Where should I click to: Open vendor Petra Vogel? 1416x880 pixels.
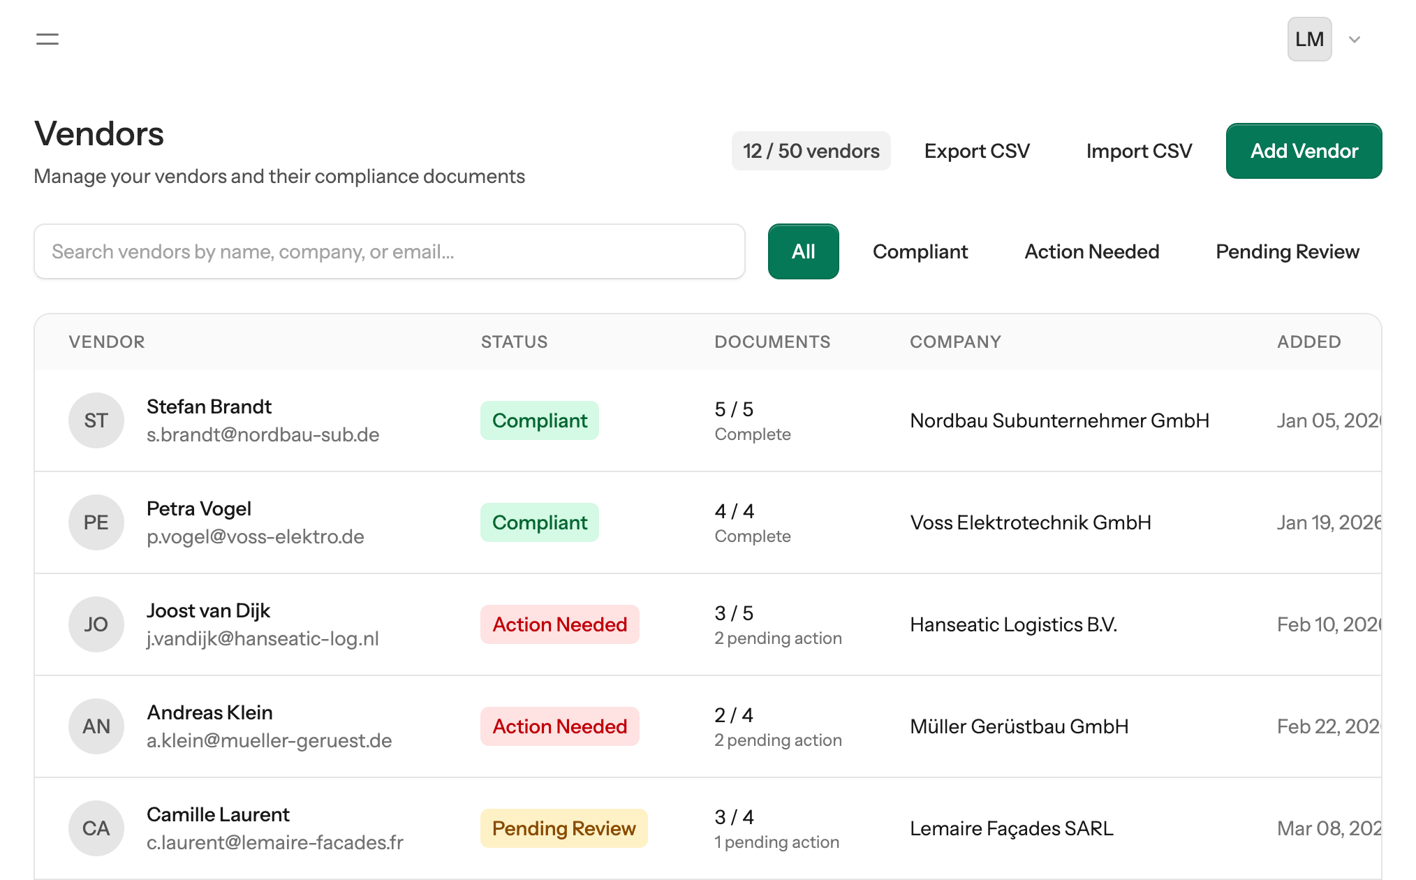tap(199, 508)
